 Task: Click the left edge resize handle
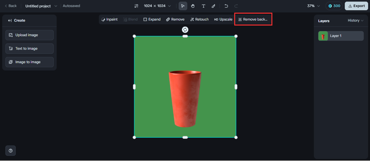pos(134,87)
